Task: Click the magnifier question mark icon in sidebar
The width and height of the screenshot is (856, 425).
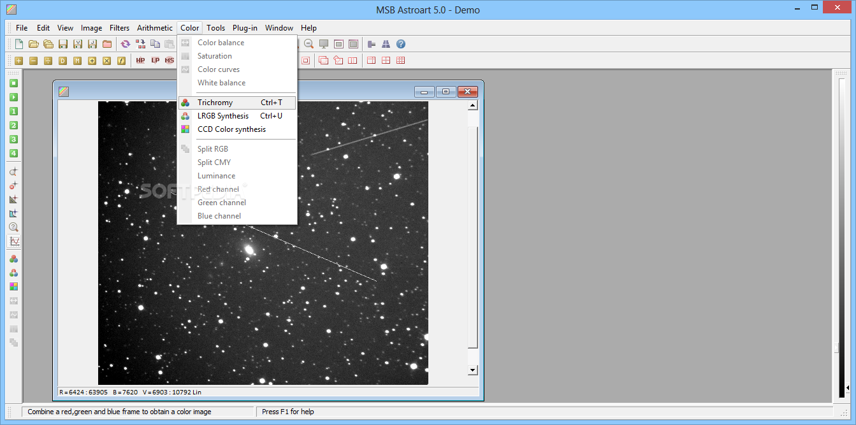Action: point(13,227)
